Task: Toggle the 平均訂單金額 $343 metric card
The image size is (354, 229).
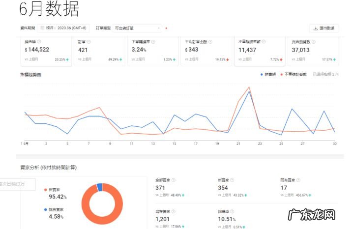Action: coord(206,51)
